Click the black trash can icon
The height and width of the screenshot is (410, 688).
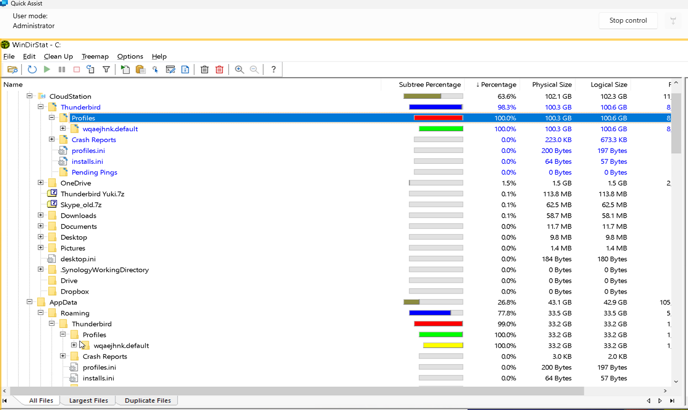tap(205, 70)
